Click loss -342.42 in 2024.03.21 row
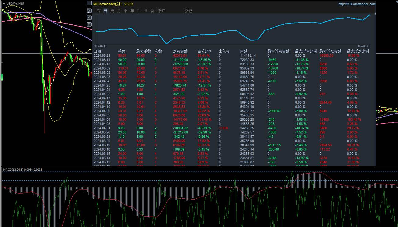 tap(179, 137)
